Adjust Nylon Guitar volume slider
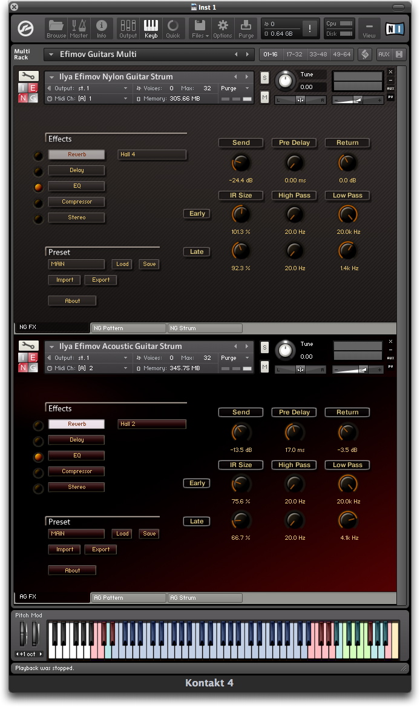Screen dimensions: 420x707 358,100
